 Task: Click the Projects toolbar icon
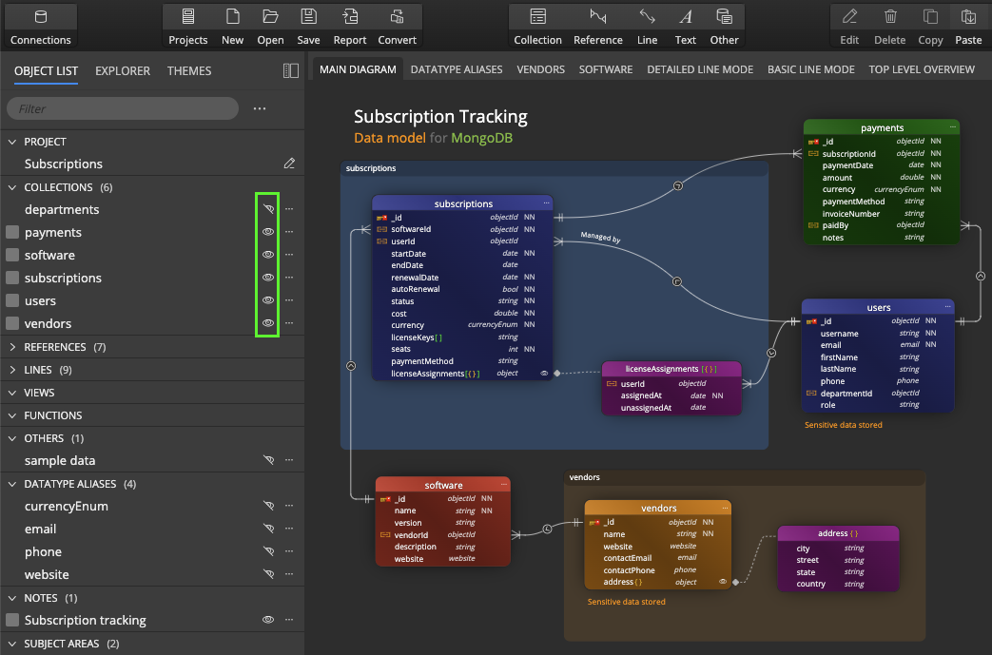[x=187, y=17]
